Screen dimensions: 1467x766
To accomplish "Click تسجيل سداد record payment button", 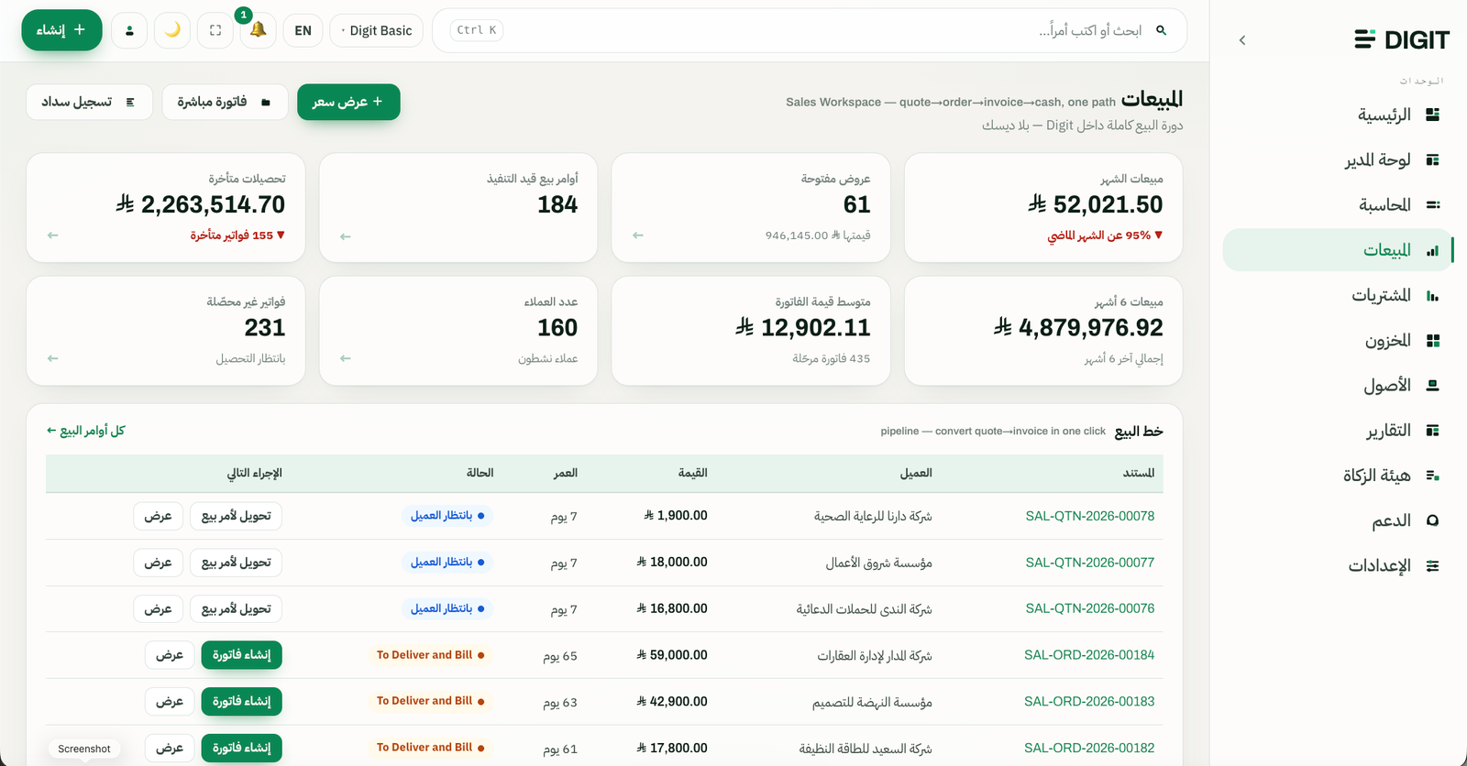I will 89,102.
